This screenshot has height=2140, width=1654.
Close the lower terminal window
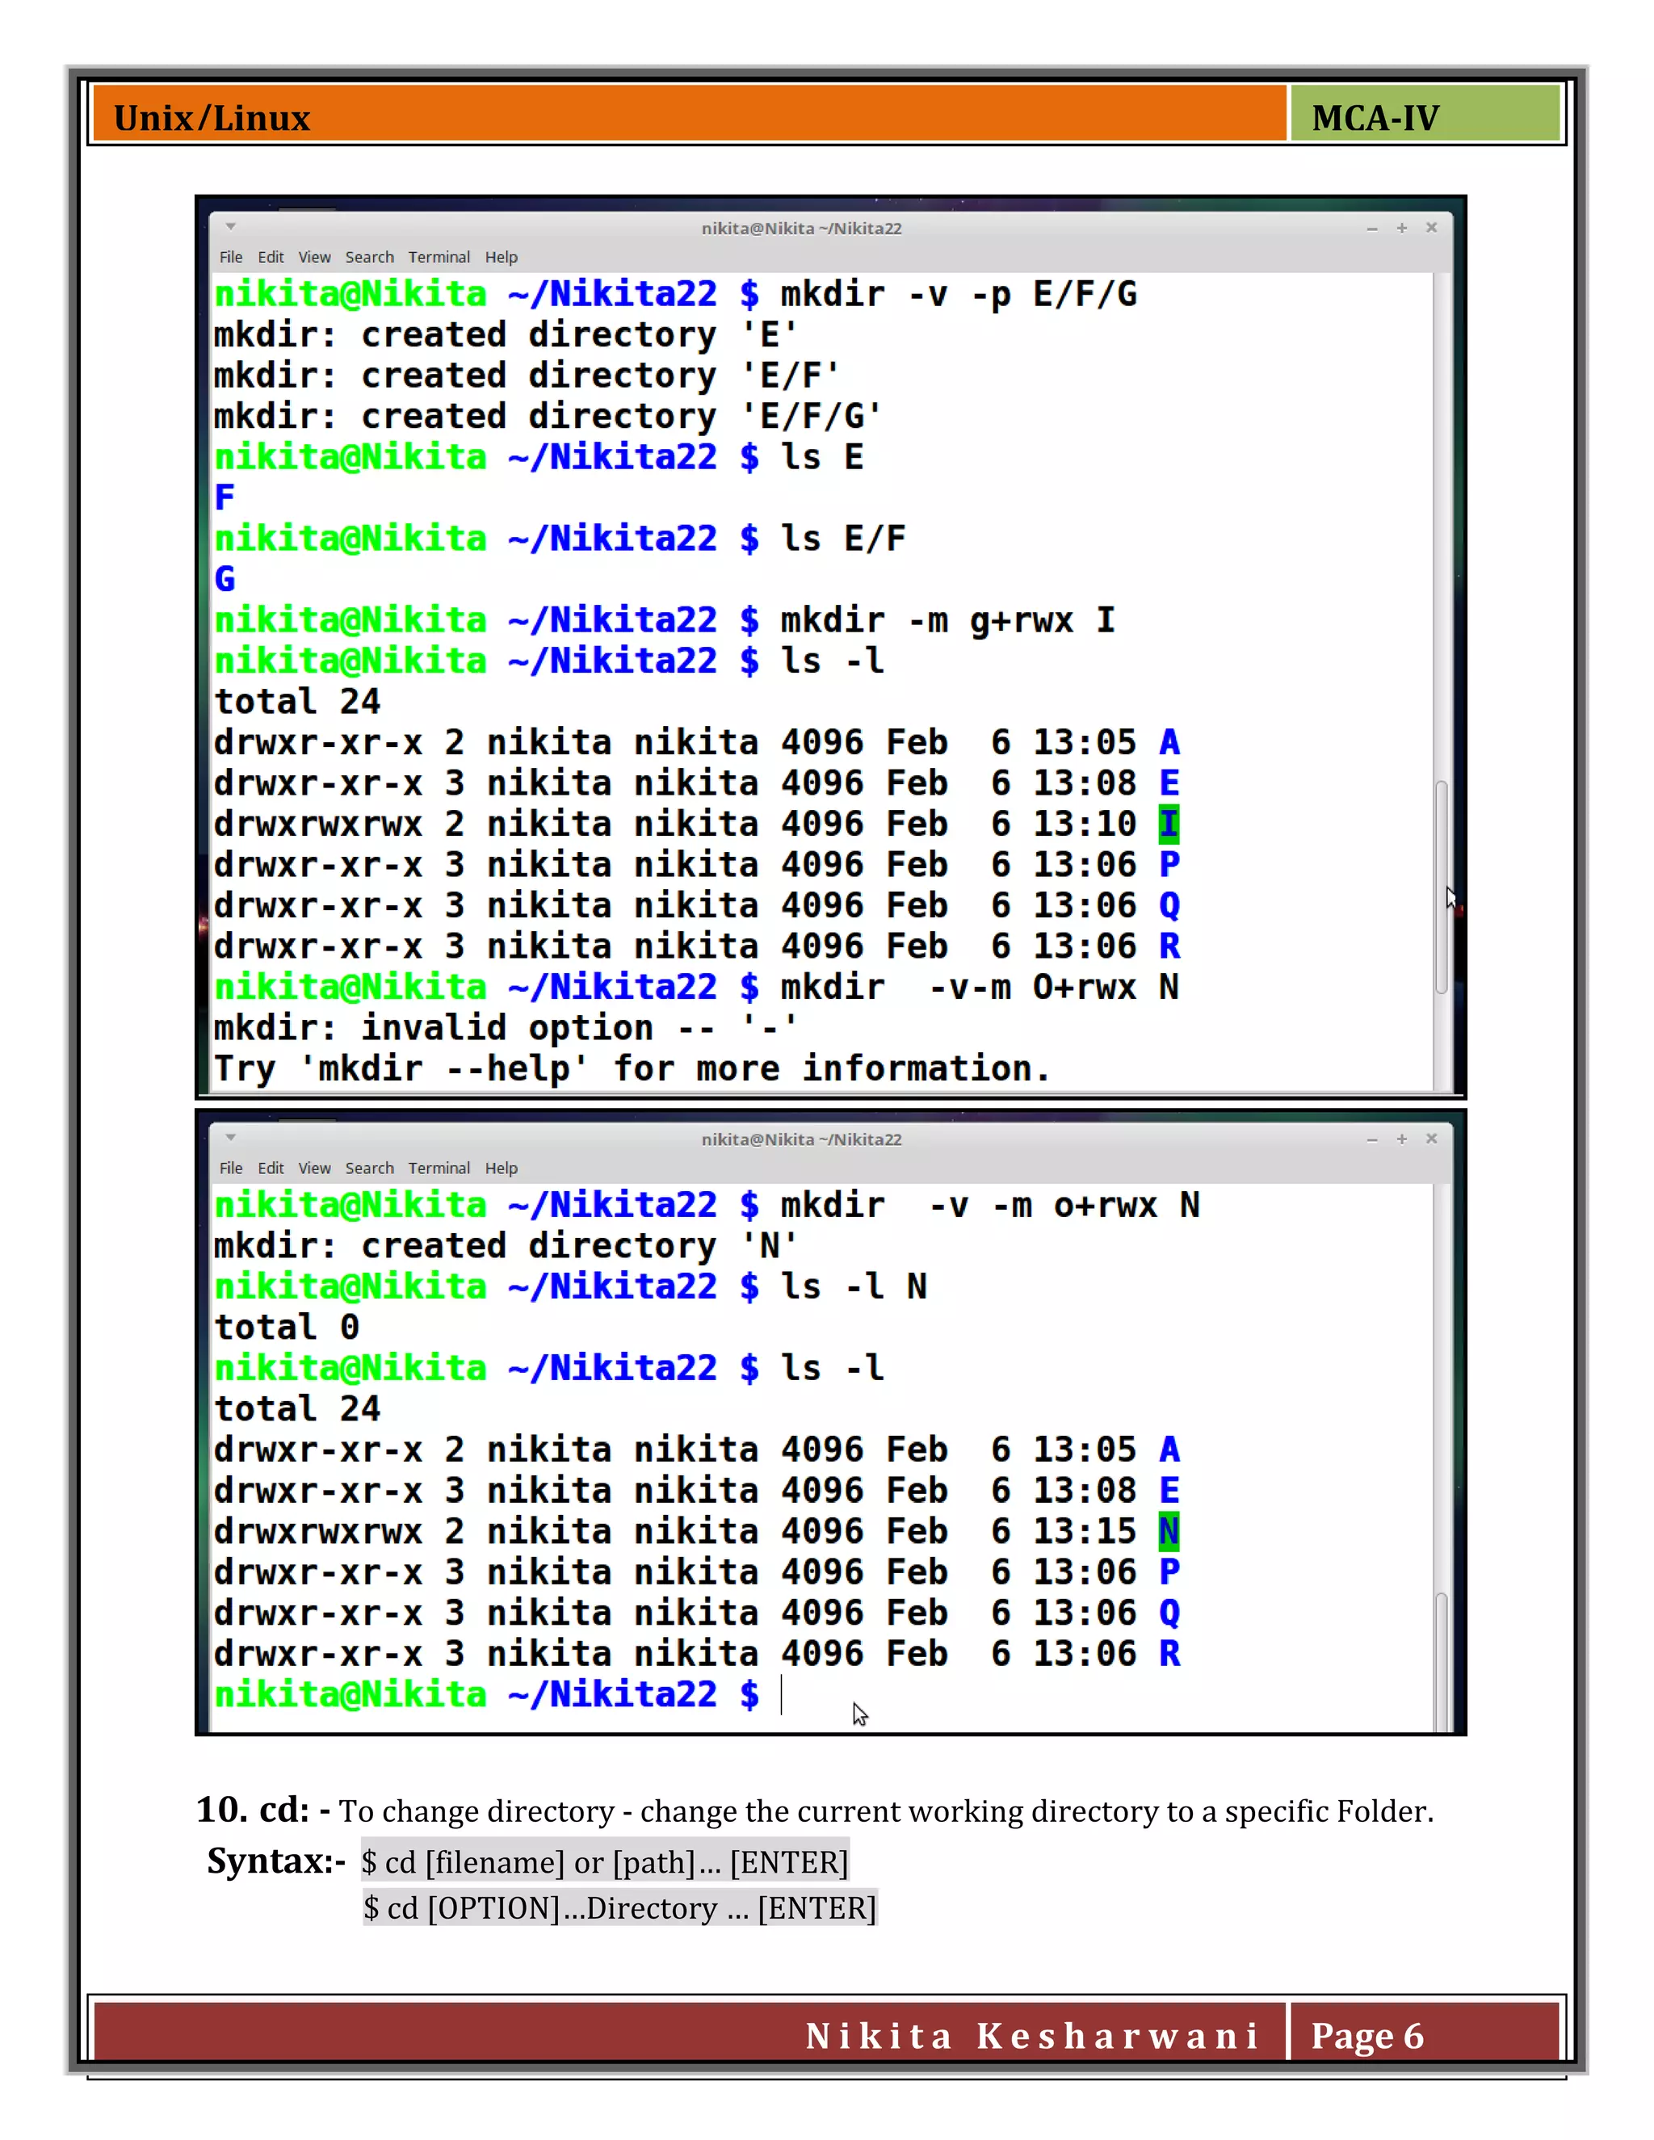[1432, 1139]
